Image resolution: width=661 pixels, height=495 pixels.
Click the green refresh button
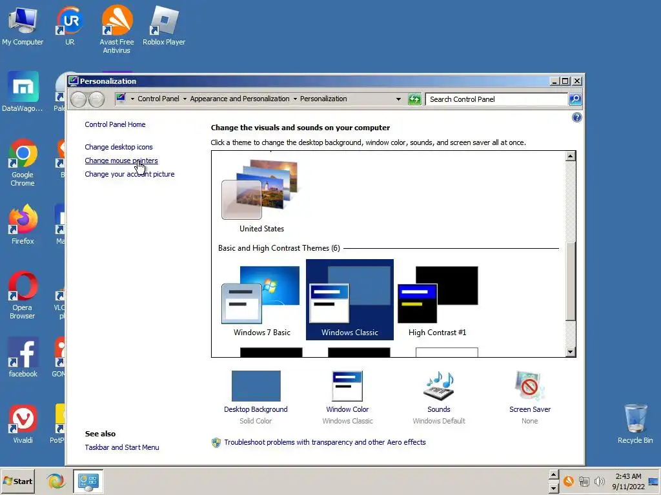(x=414, y=99)
